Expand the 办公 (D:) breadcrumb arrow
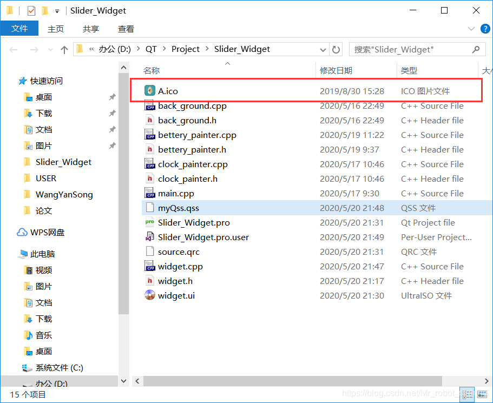The image size is (493, 403). pyautogui.click(x=139, y=49)
